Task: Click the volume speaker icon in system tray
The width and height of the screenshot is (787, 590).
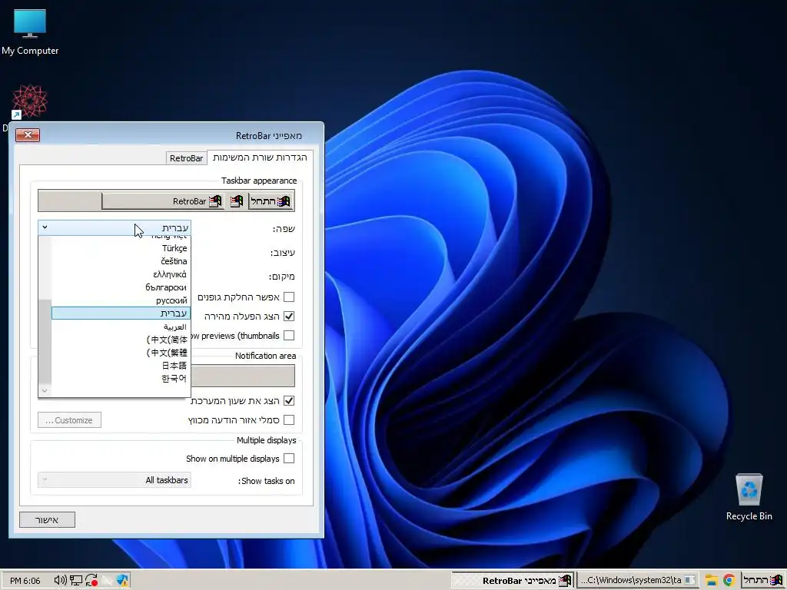Action: point(60,581)
